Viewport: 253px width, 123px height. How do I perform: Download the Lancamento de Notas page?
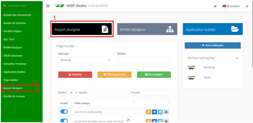tap(166, 121)
